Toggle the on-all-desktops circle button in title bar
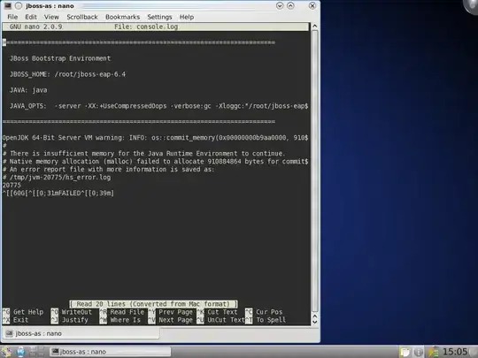478x358 pixels. pos(19,6)
